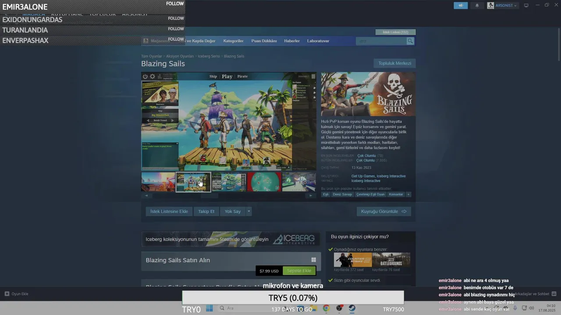Select the pirate crew lobby thumbnail
Screen dimensions: 561x315
(193, 182)
